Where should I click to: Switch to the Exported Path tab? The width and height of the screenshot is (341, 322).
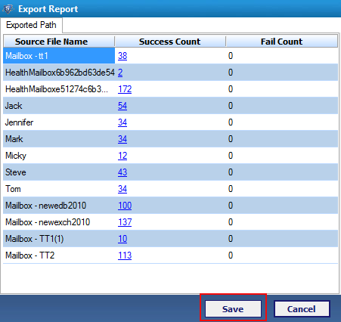31,25
